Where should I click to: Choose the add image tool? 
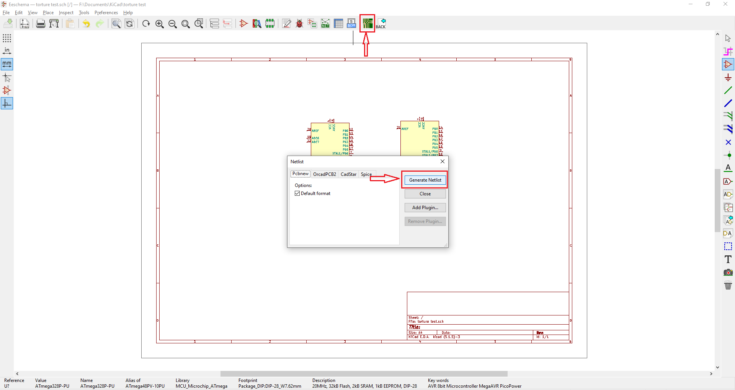[728, 272]
